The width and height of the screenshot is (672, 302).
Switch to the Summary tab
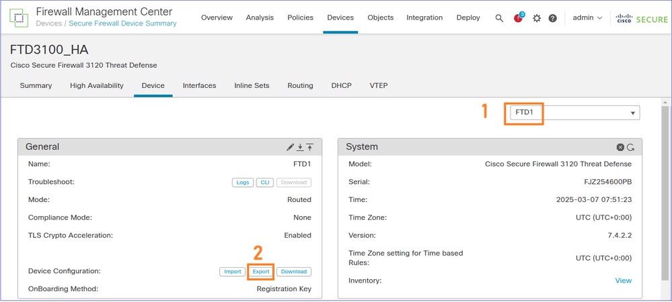pyautogui.click(x=36, y=85)
